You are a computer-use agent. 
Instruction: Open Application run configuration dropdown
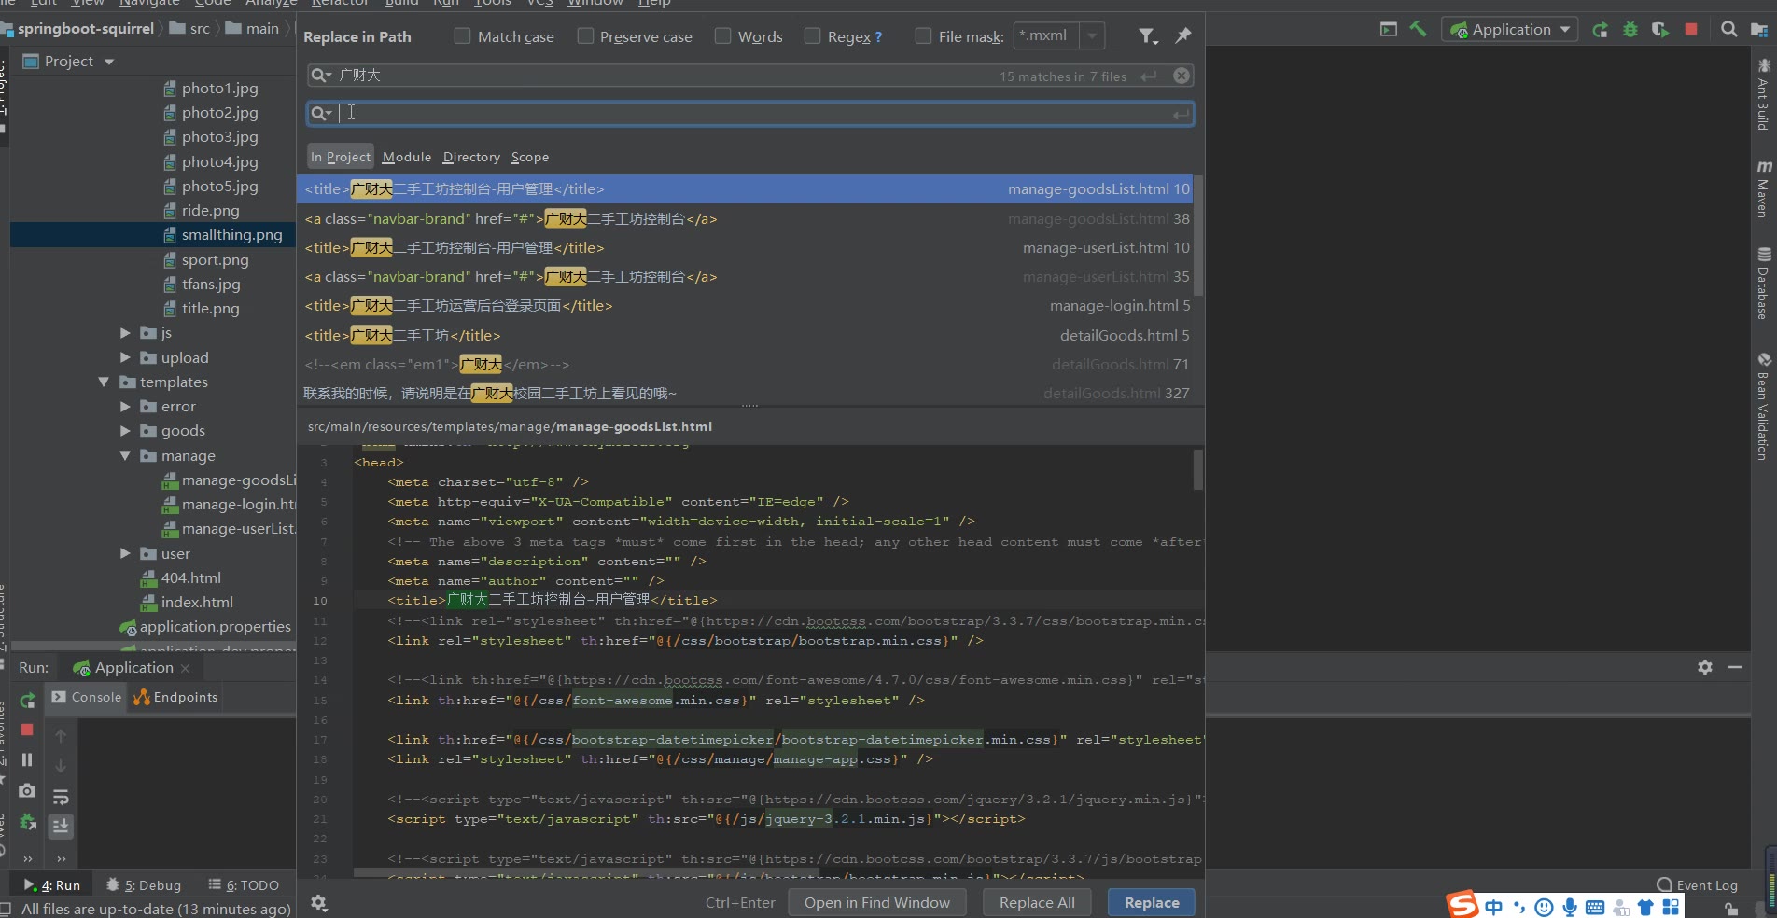[1511, 29]
